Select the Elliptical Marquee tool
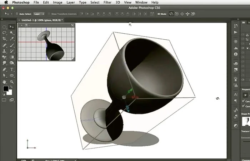The width and height of the screenshot is (250, 161). pyautogui.click(x=4, y=27)
